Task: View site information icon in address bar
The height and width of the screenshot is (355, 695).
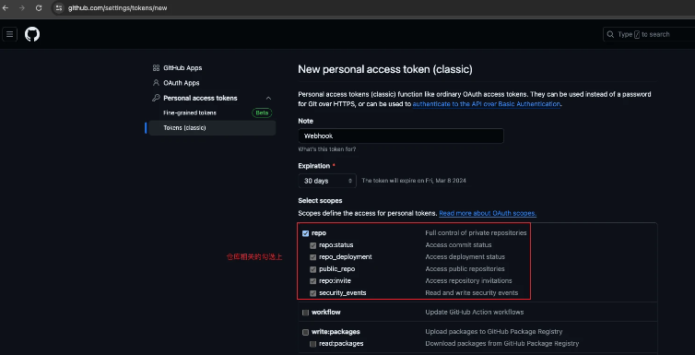Action: [x=59, y=8]
